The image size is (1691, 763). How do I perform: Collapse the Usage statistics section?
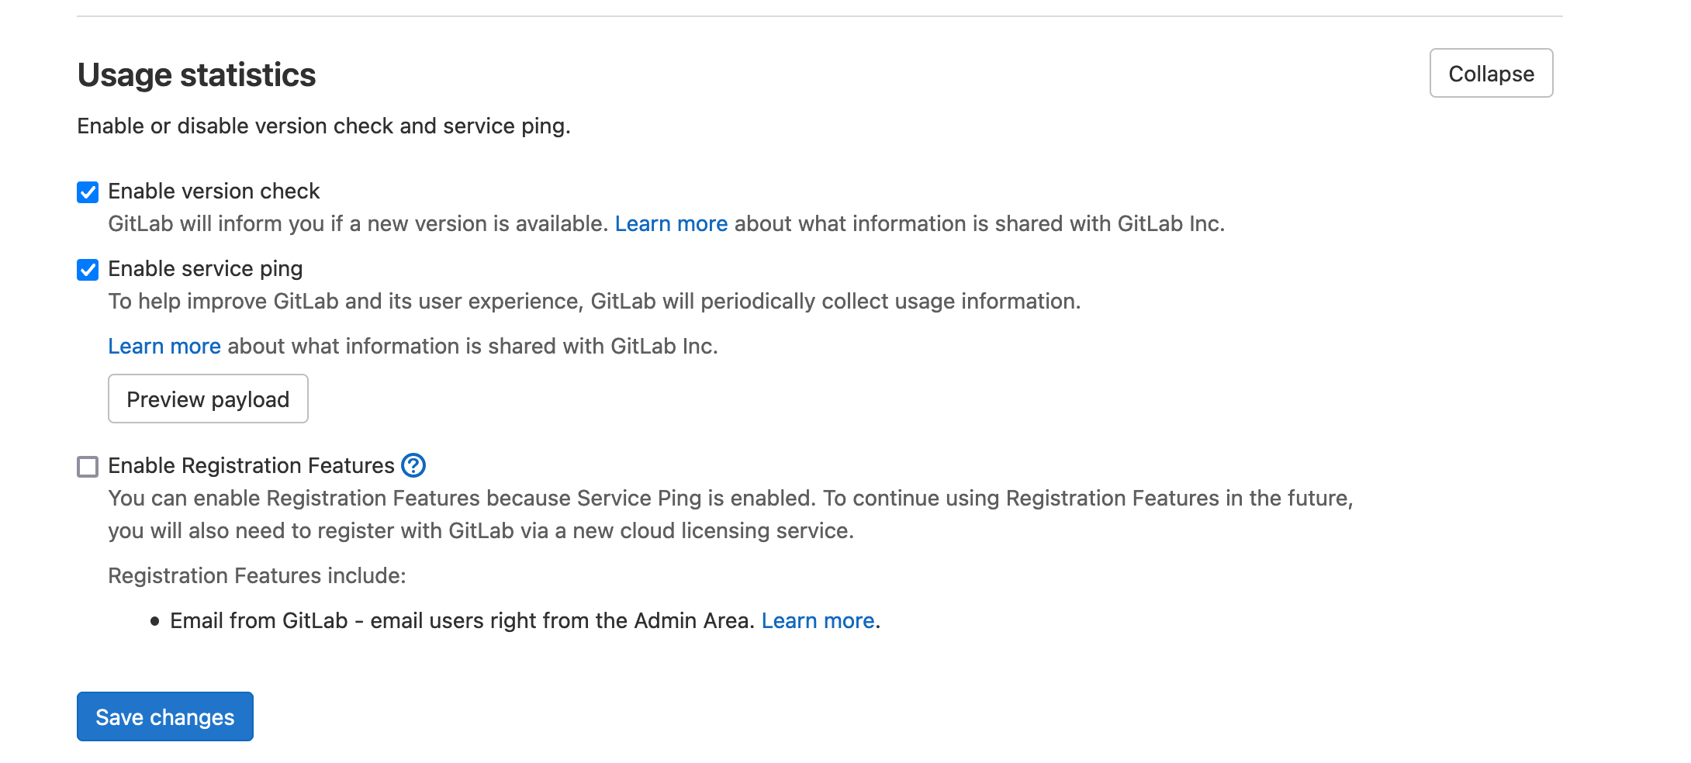(1490, 73)
